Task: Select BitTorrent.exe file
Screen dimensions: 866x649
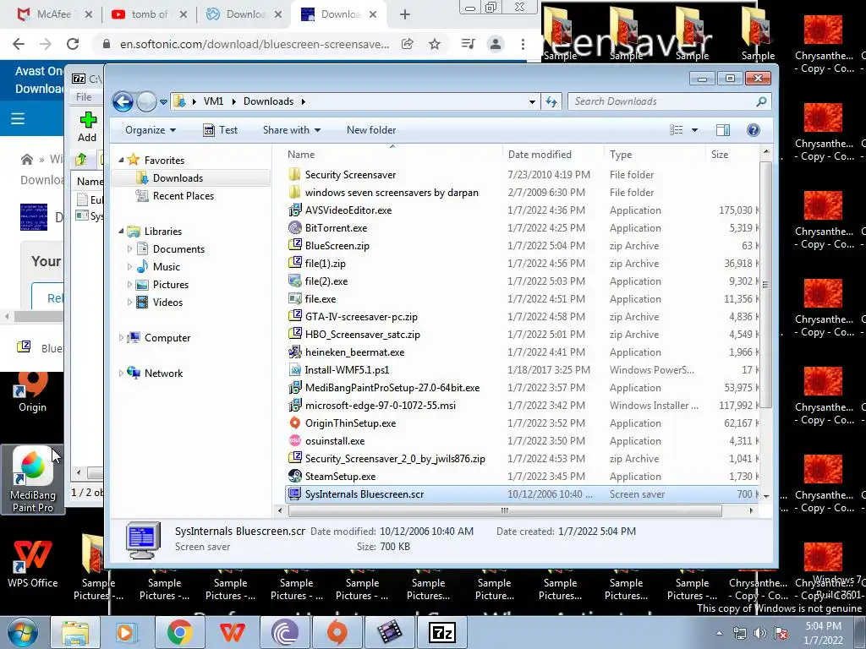Action: click(336, 228)
